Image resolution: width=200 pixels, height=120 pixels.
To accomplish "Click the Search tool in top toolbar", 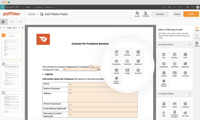I will point(137,14).
